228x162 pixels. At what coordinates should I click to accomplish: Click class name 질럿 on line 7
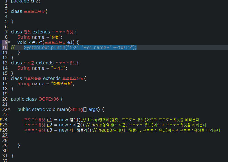[27, 32]
